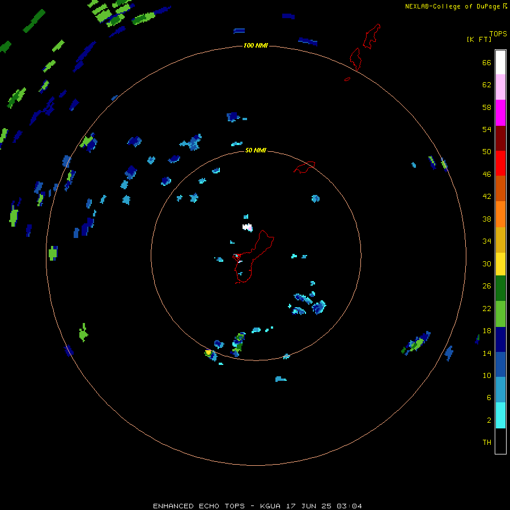Click the 58 legend value

(487, 107)
